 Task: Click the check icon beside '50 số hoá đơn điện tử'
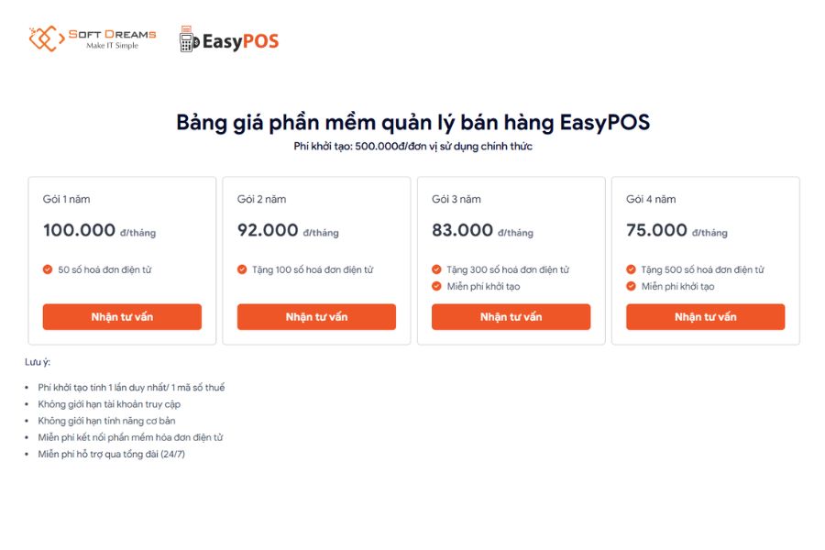[x=49, y=269]
